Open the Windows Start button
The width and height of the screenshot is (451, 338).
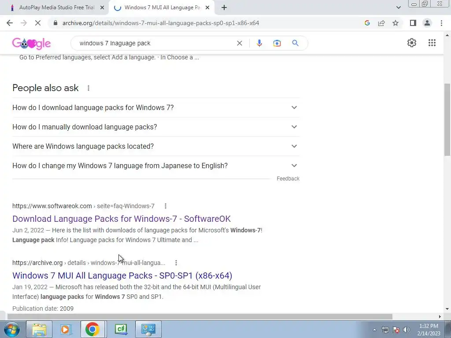pyautogui.click(x=12, y=329)
